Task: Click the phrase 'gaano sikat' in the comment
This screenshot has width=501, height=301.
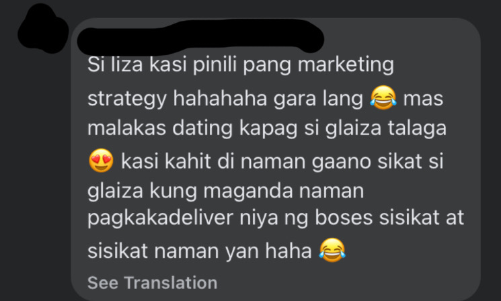Action: point(367,162)
